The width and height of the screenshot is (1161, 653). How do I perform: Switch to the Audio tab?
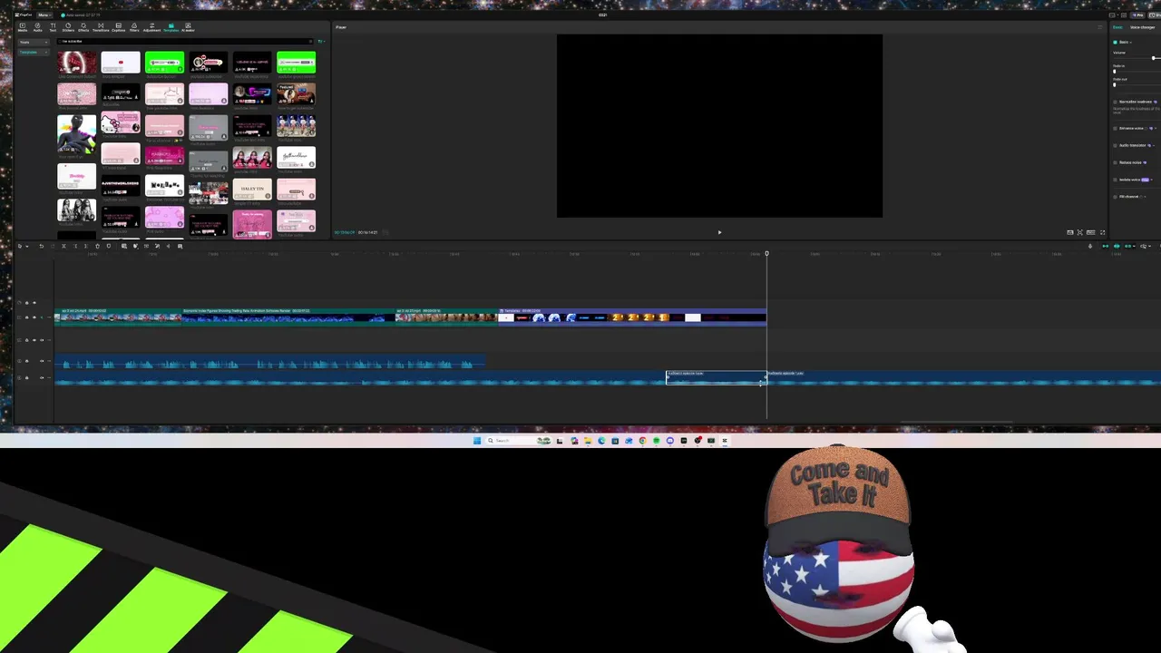coord(38,27)
